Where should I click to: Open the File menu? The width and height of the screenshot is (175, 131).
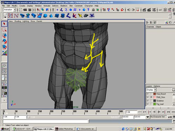tap(3, 6)
